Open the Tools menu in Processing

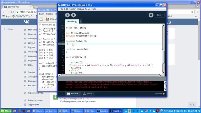(x=88, y=9)
